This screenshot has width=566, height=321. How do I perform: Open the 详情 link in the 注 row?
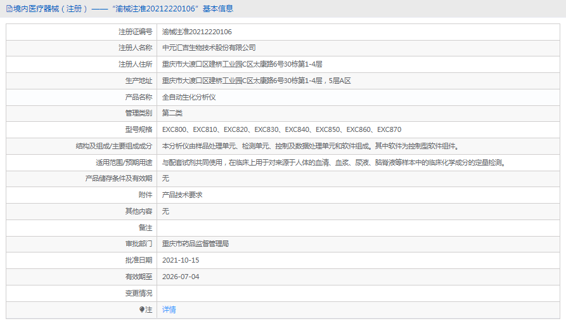[x=169, y=310]
